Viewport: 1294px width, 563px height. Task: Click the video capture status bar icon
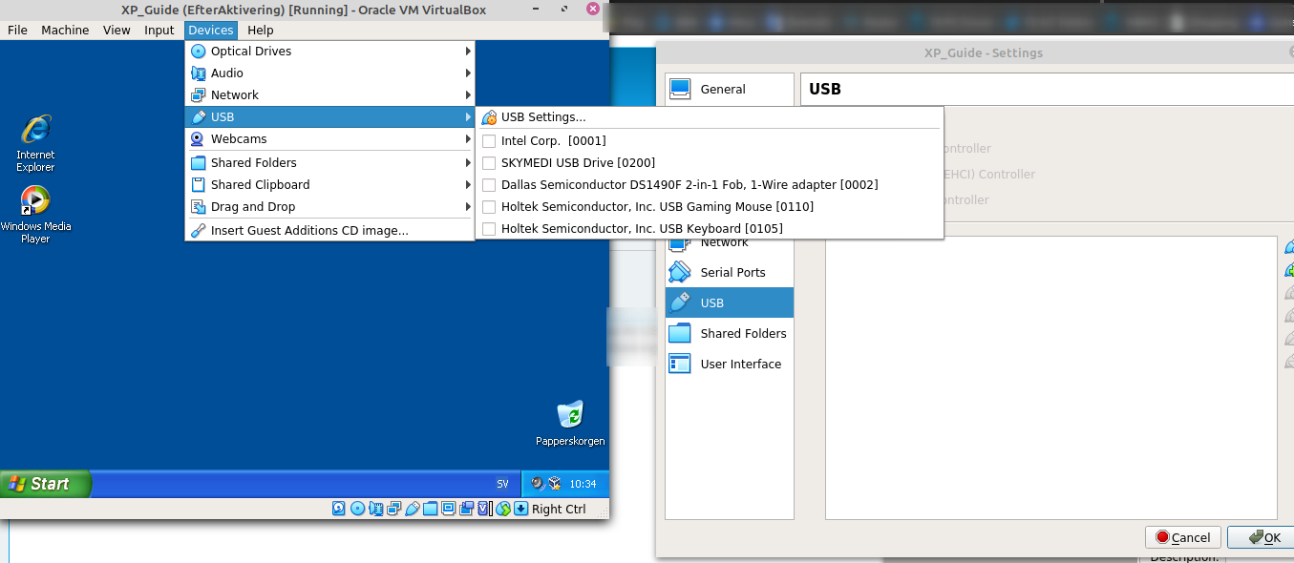[x=466, y=509]
